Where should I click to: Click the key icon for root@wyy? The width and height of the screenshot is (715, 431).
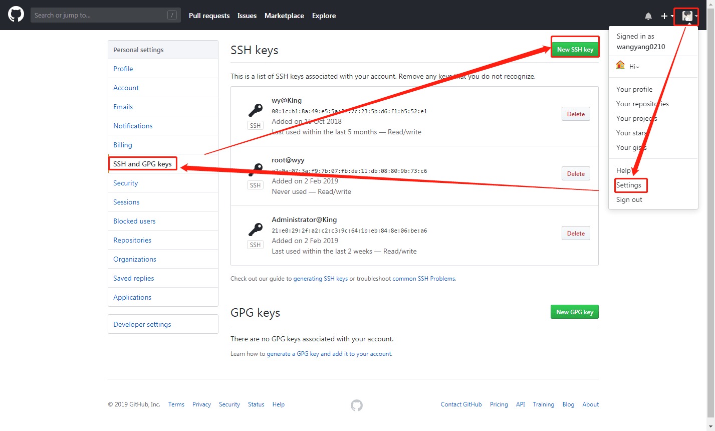click(256, 169)
